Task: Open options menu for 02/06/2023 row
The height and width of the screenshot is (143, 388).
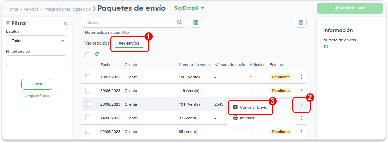Action: [301, 132]
